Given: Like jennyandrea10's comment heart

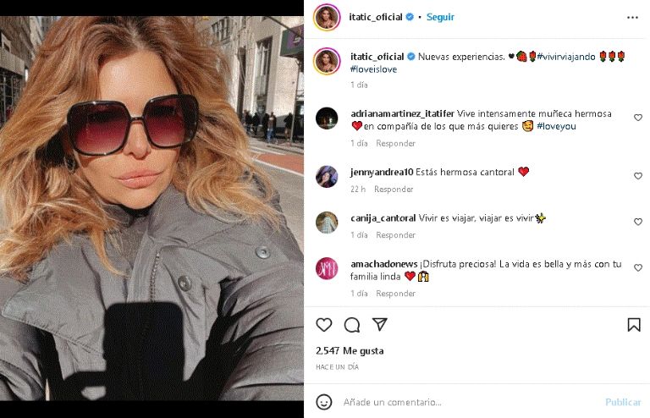Looking at the screenshot, I should coord(638,176).
